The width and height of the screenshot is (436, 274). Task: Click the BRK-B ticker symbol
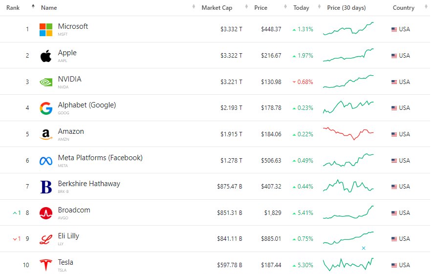(63, 192)
